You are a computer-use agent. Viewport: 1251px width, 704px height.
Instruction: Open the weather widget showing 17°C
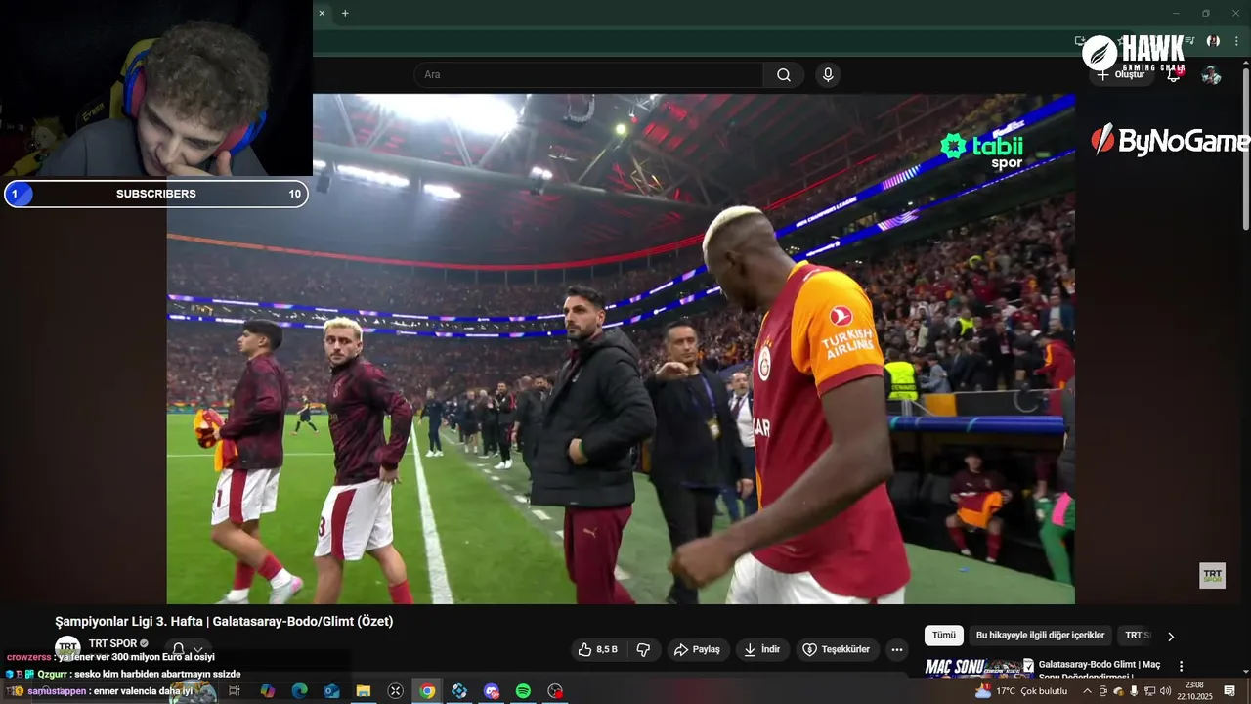point(1021,691)
